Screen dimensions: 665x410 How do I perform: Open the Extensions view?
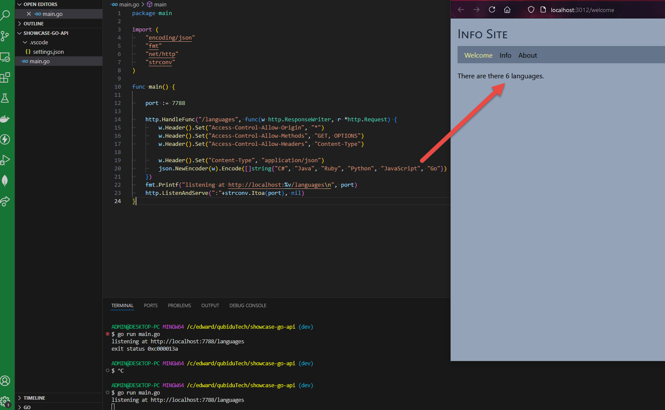tap(5, 77)
